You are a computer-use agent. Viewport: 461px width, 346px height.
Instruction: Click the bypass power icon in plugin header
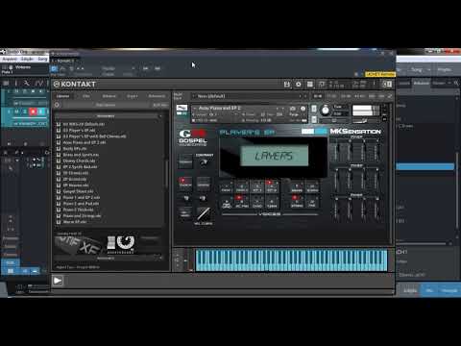(x=54, y=68)
